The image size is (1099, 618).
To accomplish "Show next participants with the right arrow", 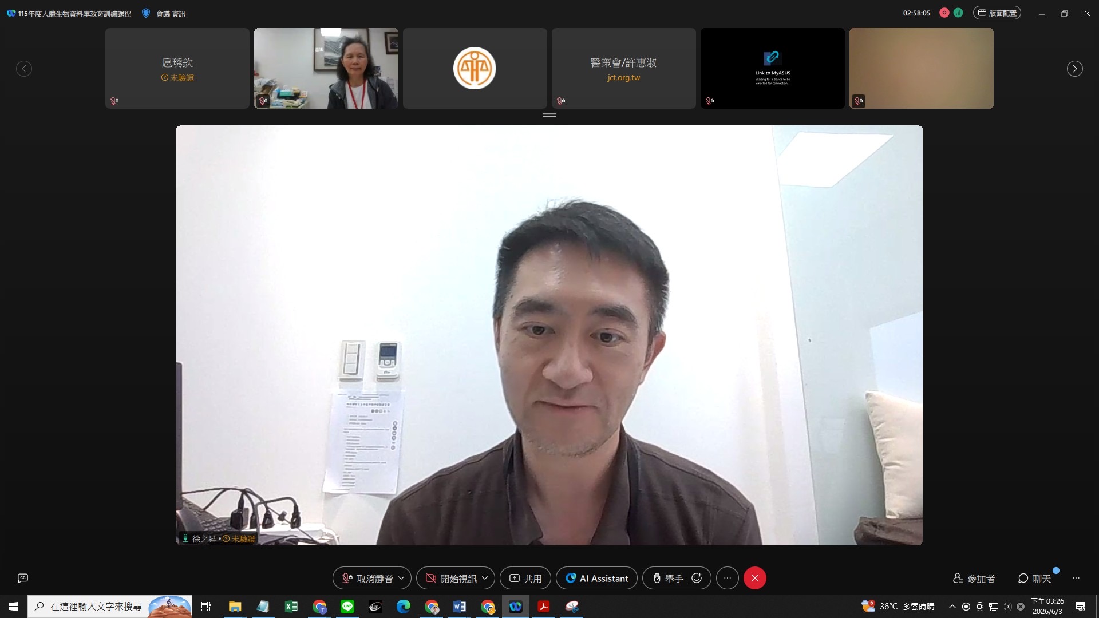I will (1075, 69).
